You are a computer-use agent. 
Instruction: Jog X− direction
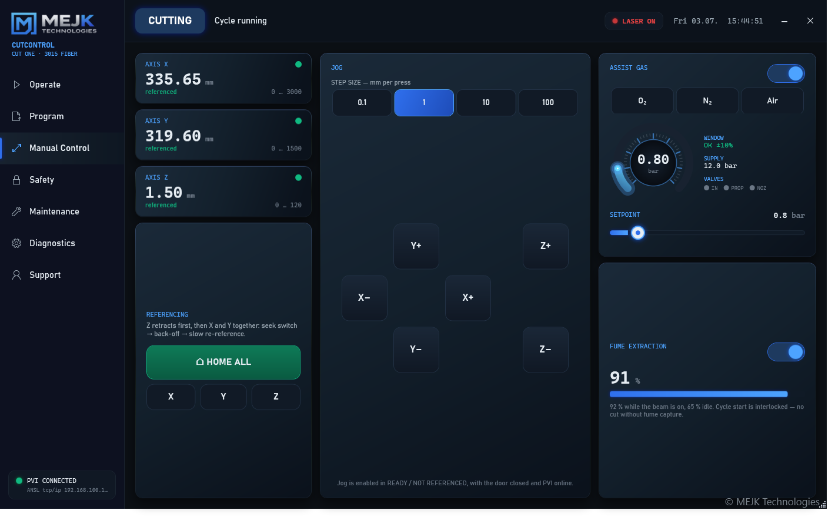[365, 298]
